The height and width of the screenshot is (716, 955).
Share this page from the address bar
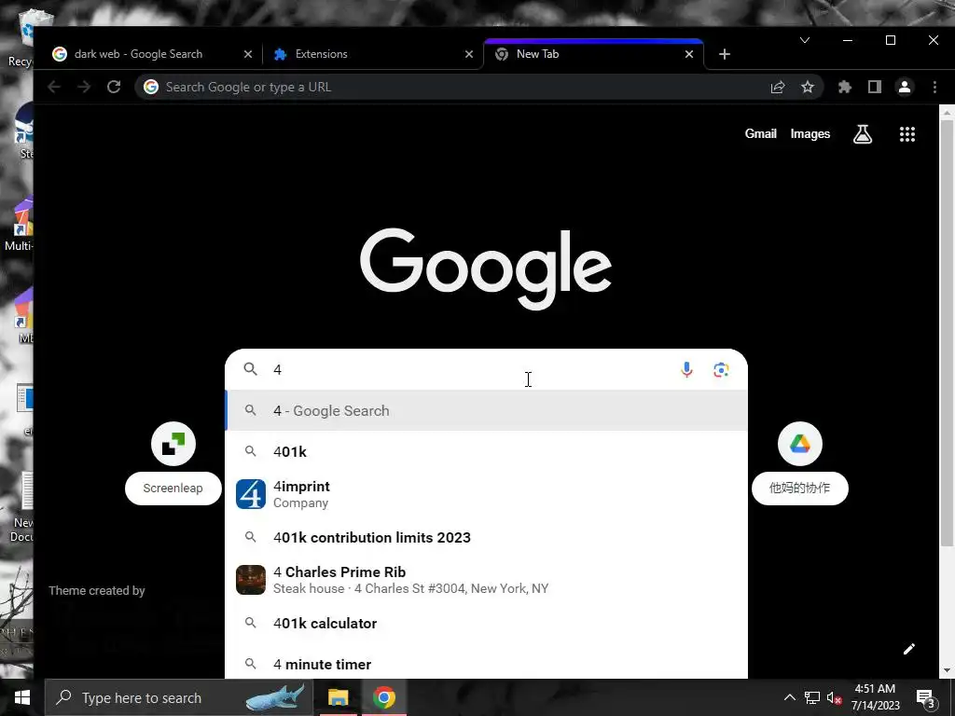pyautogui.click(x=778, y=87)
